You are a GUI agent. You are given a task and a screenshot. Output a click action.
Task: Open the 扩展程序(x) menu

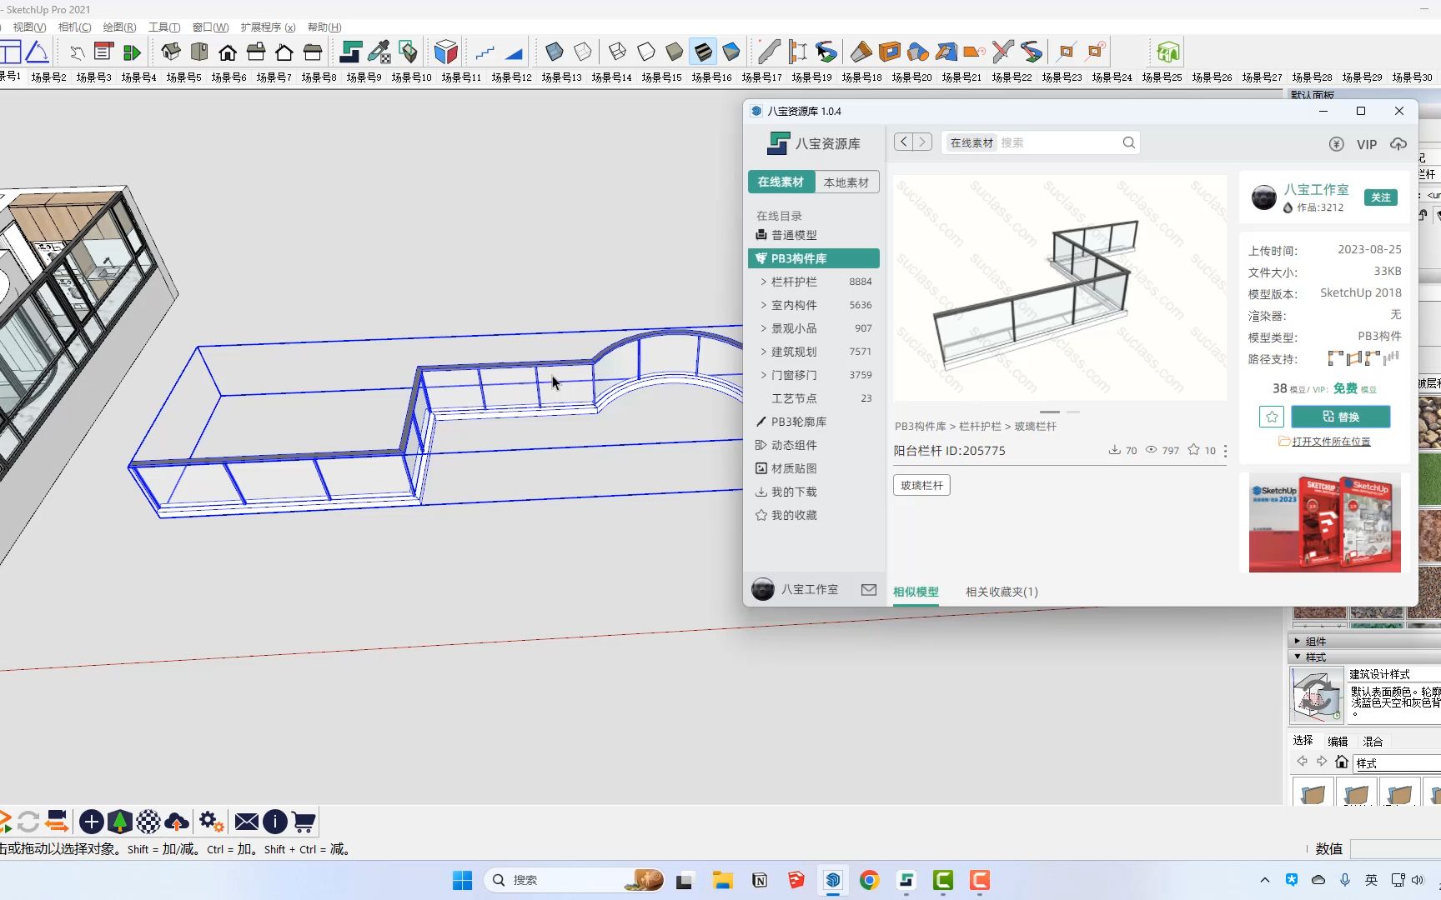point(268,27)
